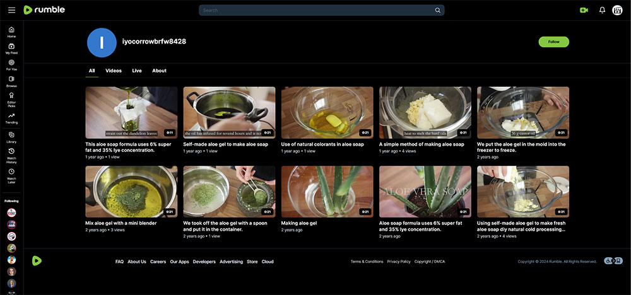Click the fourth followed channel avatar

(11, 248)
